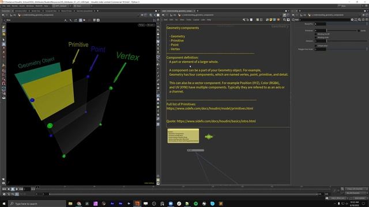Screen dimensions: 369x207
Task: Open the File menu in main menu bar
Action: (x=4, y=6)
